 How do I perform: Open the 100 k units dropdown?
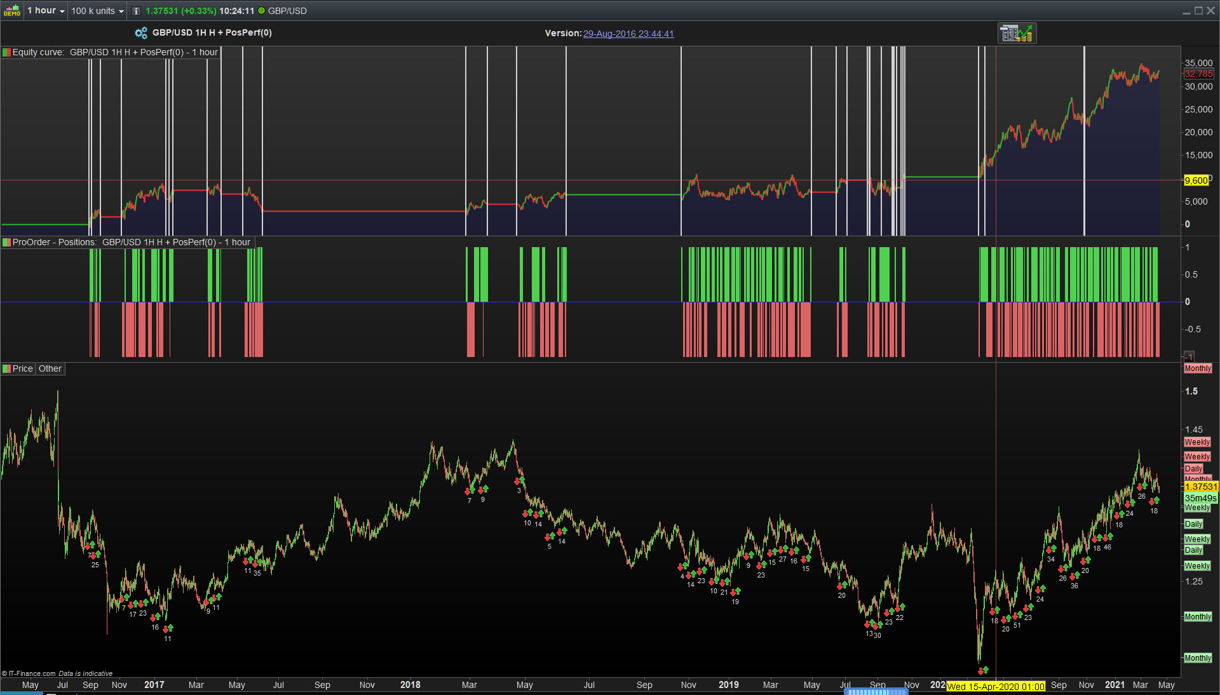pos(97,11)
